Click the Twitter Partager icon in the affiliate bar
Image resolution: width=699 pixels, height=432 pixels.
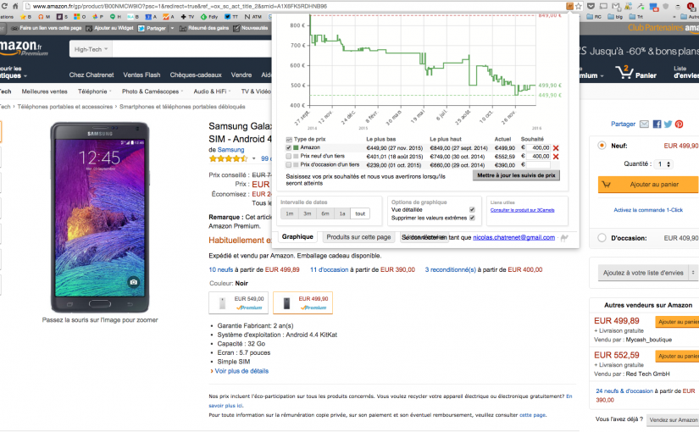(x=141, y=28)
